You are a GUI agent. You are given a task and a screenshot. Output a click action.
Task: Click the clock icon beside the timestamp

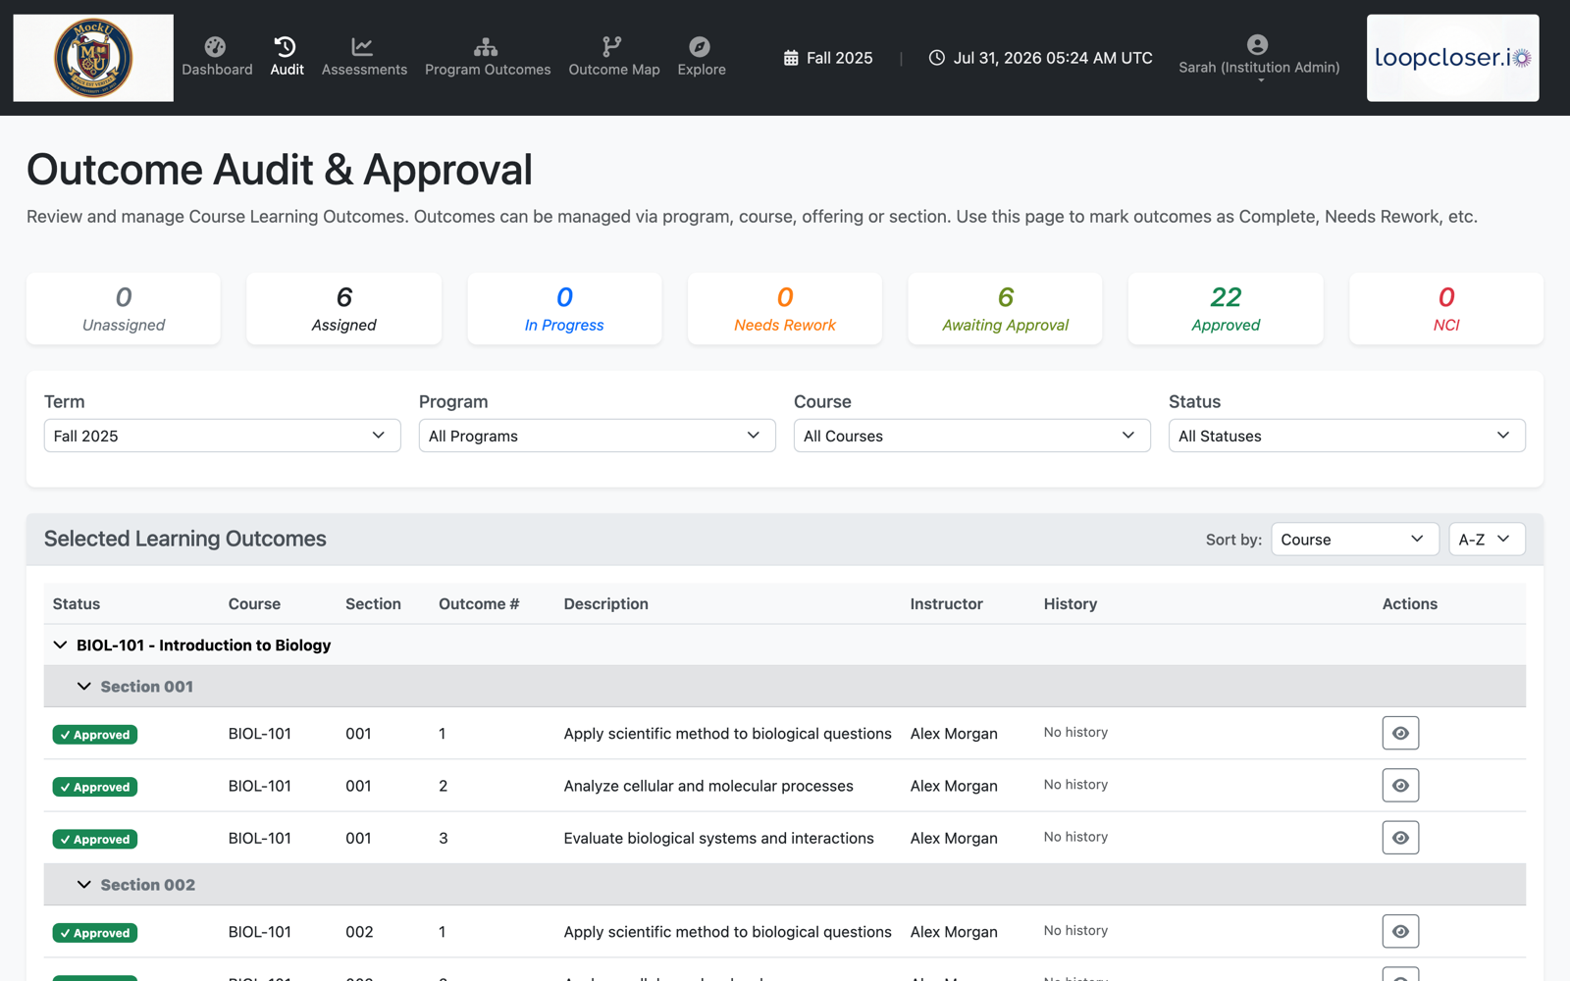pos(937,58)
